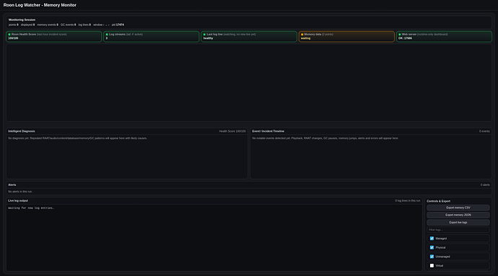
Task: Click the 'No diagnosis yet' message
Action: (77, 138)
